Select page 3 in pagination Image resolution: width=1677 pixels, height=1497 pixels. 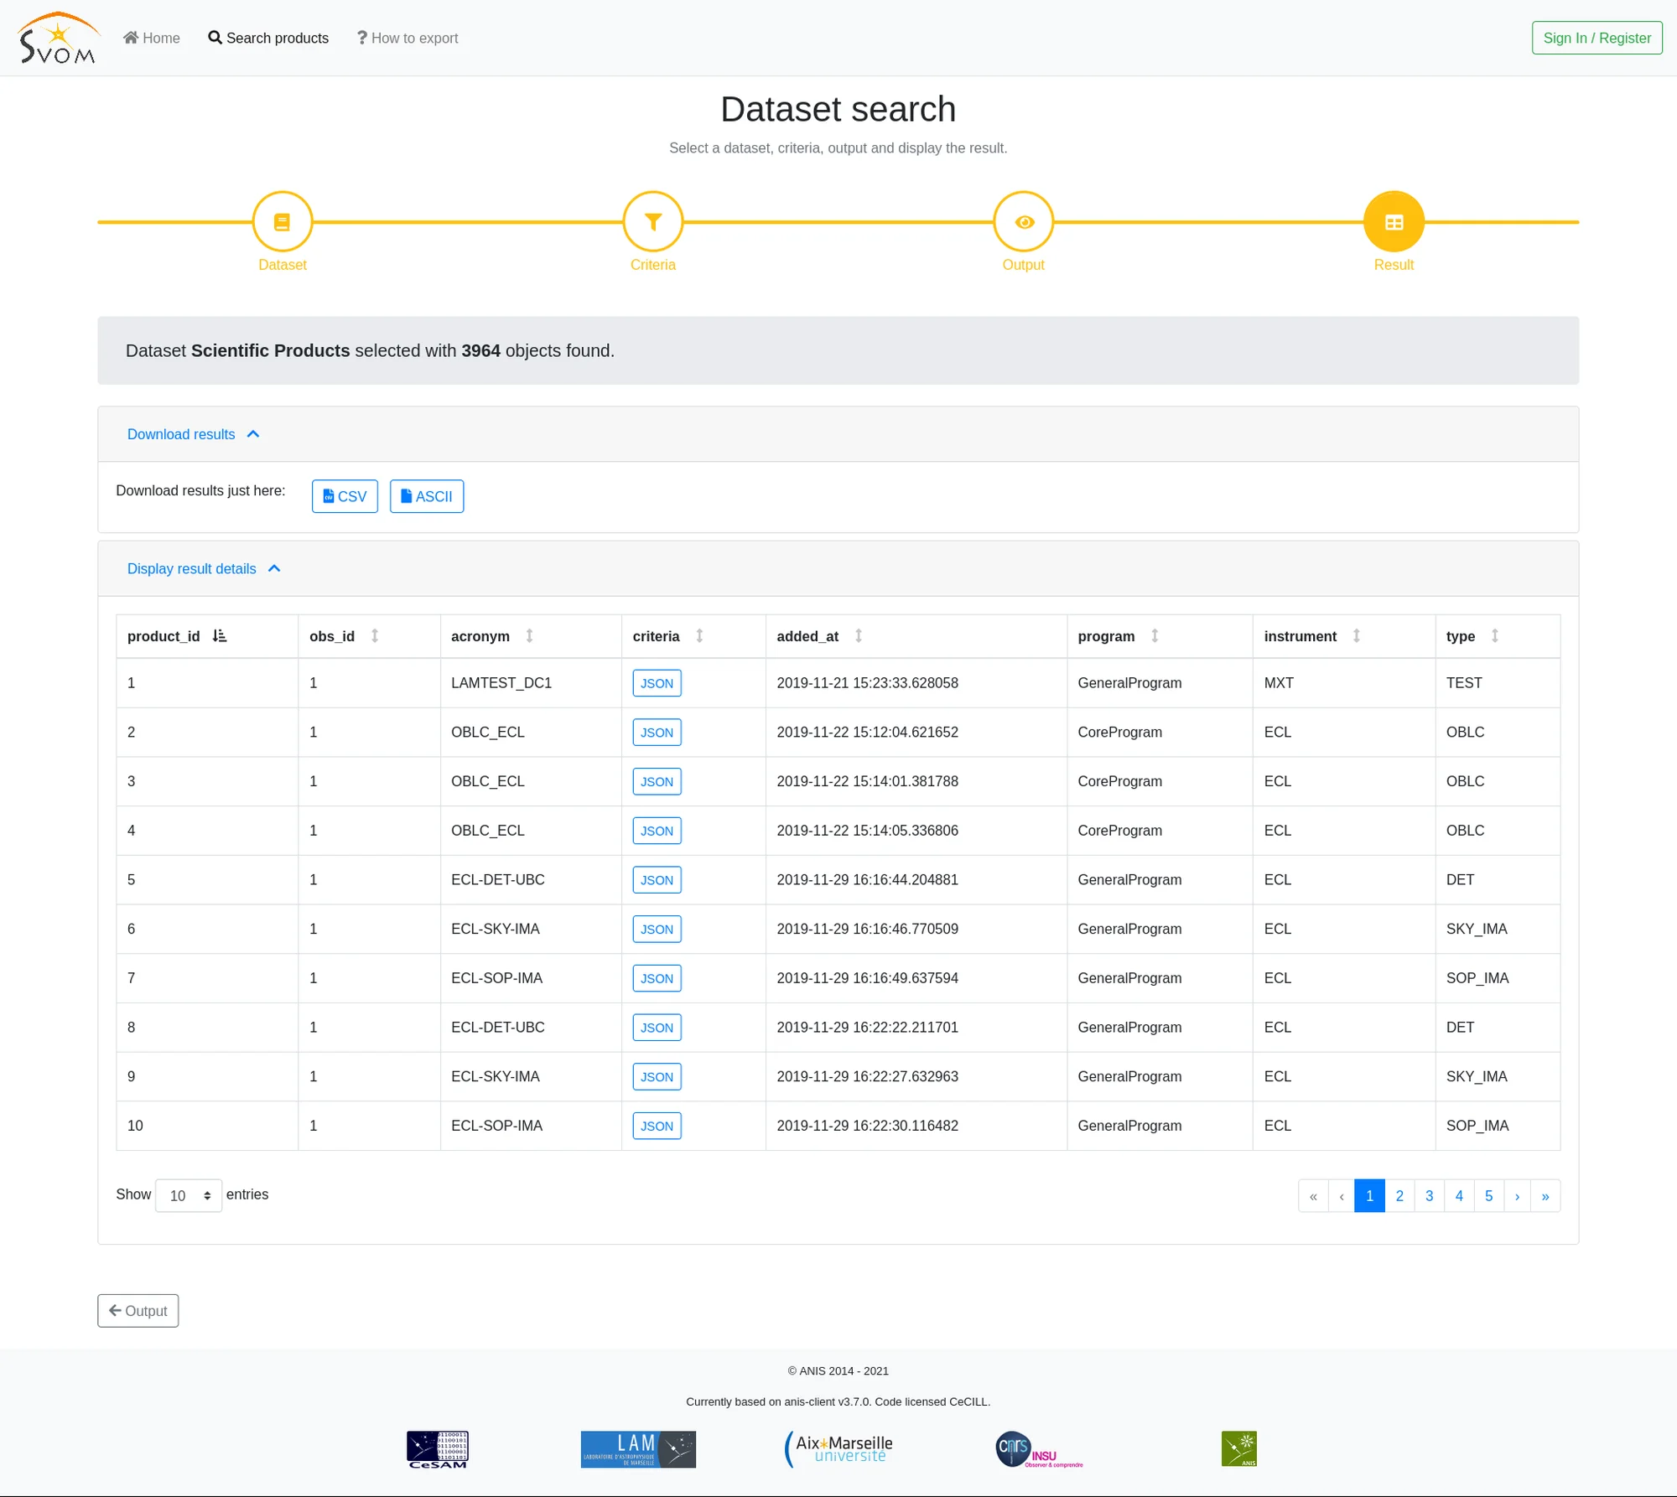[1429, 1196]
